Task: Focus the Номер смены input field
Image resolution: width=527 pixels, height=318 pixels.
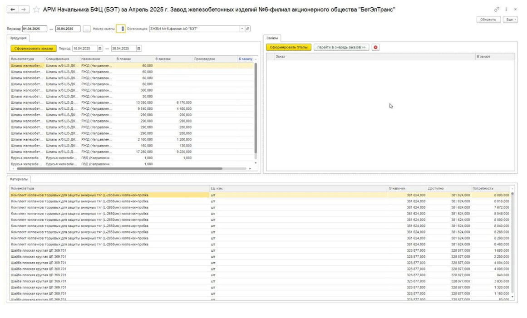Action: (121, 29)
